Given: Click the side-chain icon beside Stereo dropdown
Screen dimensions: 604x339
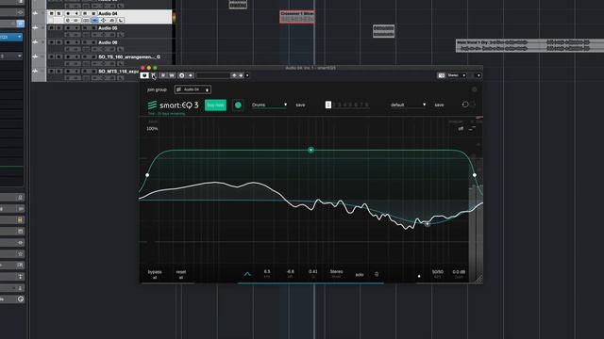Looking at the screenshot, I should coord(442,75).
